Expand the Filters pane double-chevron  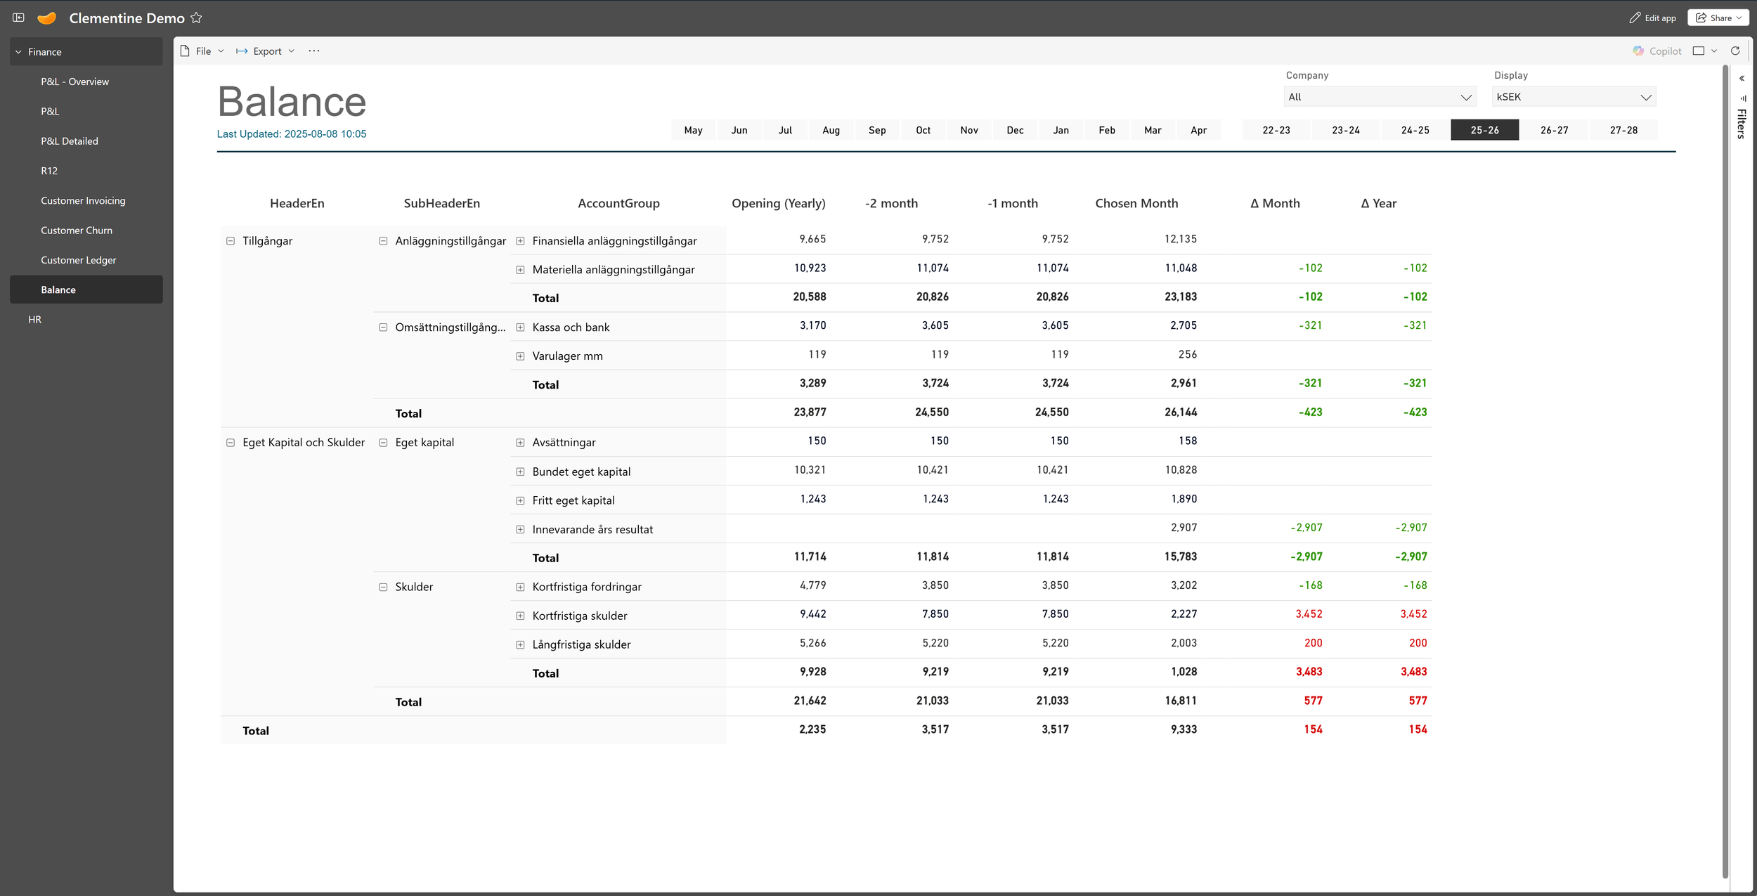point(1742,78)
